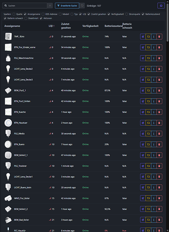Open the Erweiterte Suche filter button
This screenshot has width=169, height=232.
tap(67, 6)
